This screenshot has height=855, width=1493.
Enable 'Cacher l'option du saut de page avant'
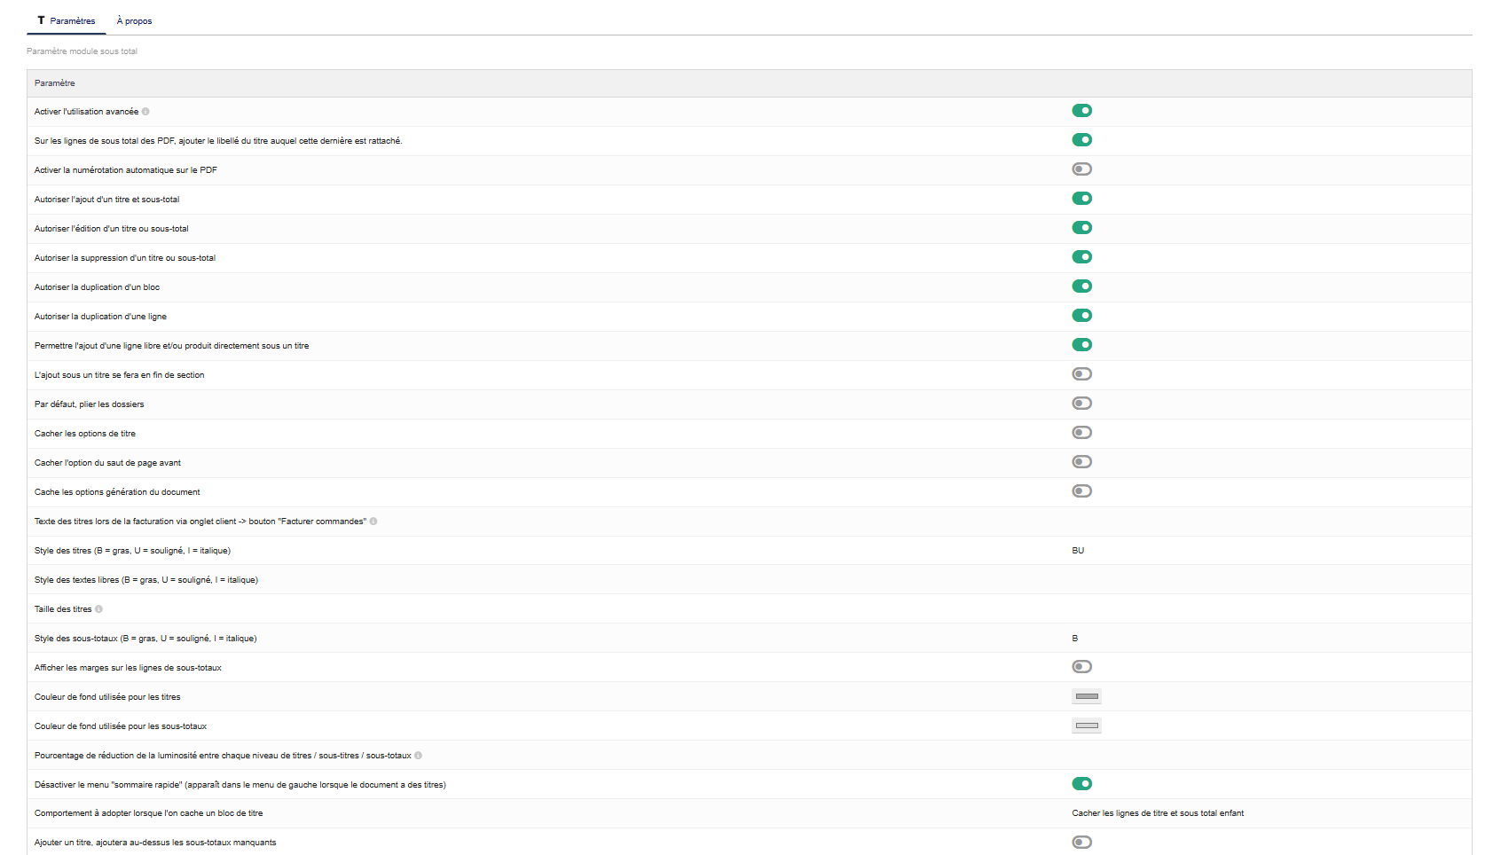[x=1081, y=462]
